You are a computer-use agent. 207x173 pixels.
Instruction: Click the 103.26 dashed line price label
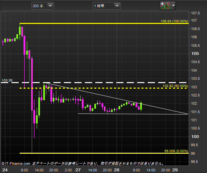pos(7,80)
